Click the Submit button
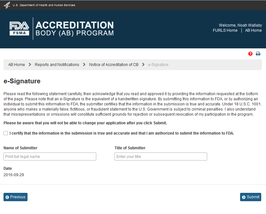This screenshot has width=266, height=214. pos(251,197)
